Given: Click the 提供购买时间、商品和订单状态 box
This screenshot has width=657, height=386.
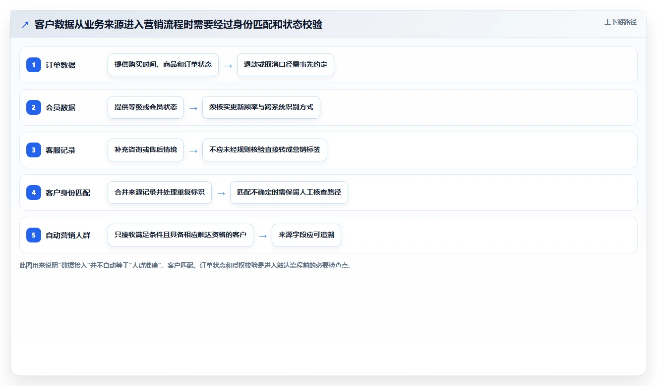Looking at the screenshot, I should point(163,65).
